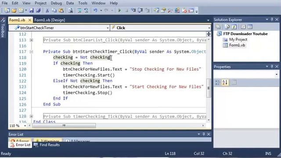Image resolution: width=281 pixels, height=158 pixels.
Task: Toggle auto-hide pin on Properties panel
Action: (x=272, y=66)
